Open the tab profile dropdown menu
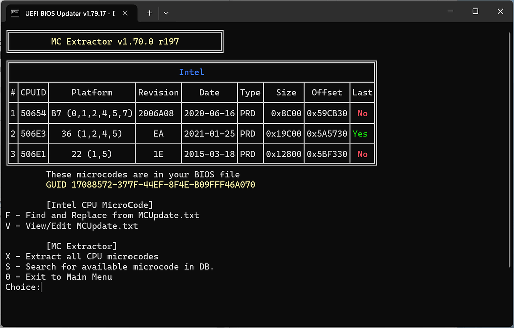The width and height of the screenshot is (514, 328). [x=166, y=13]
